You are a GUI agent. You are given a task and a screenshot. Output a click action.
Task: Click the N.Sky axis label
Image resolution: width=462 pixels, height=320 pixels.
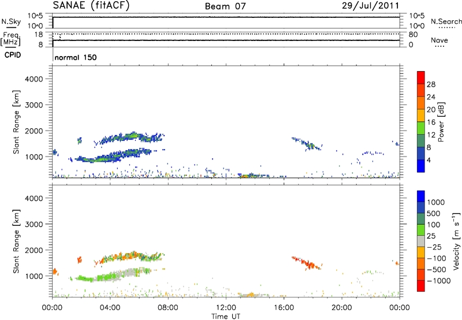pyautogui.click(x=11, y=21)
